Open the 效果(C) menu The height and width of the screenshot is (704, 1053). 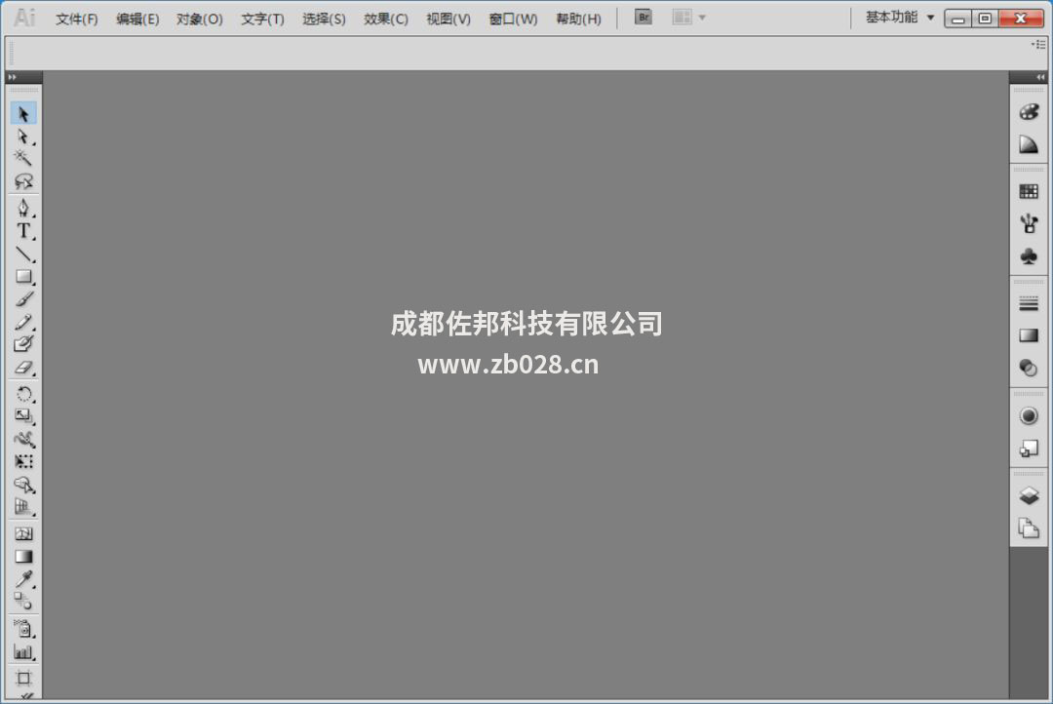(386, 19)
